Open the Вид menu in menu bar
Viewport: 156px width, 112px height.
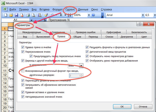pos(34,10)
